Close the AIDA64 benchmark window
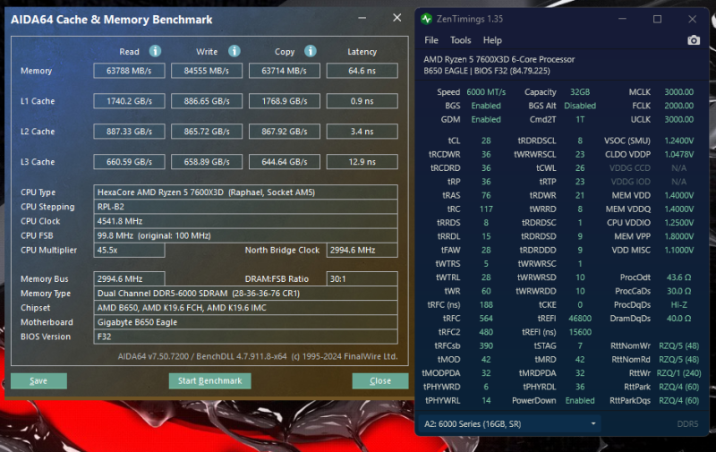 (x=396, y=18)
